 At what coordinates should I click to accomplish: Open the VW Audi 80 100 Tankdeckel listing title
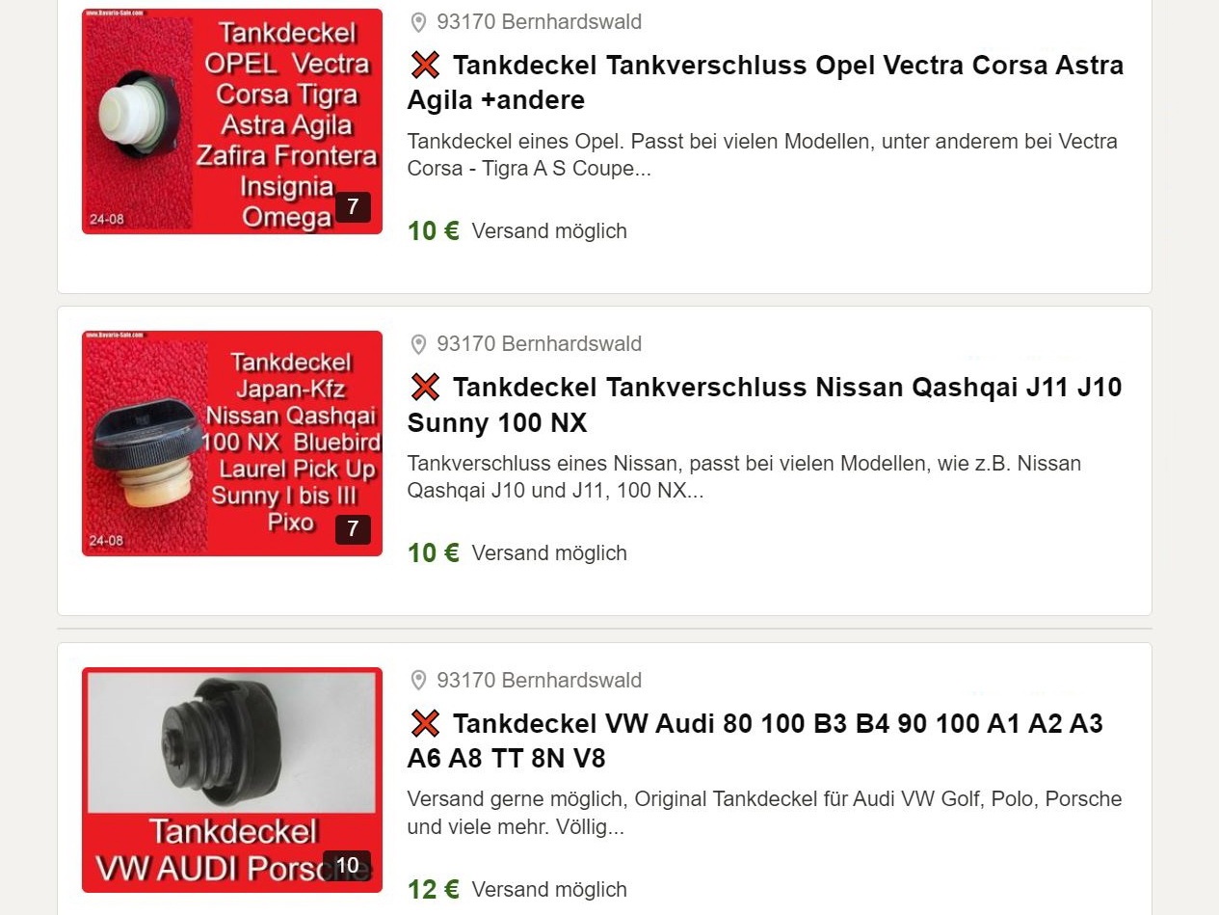pyautogui.click(x=755, y=741)
